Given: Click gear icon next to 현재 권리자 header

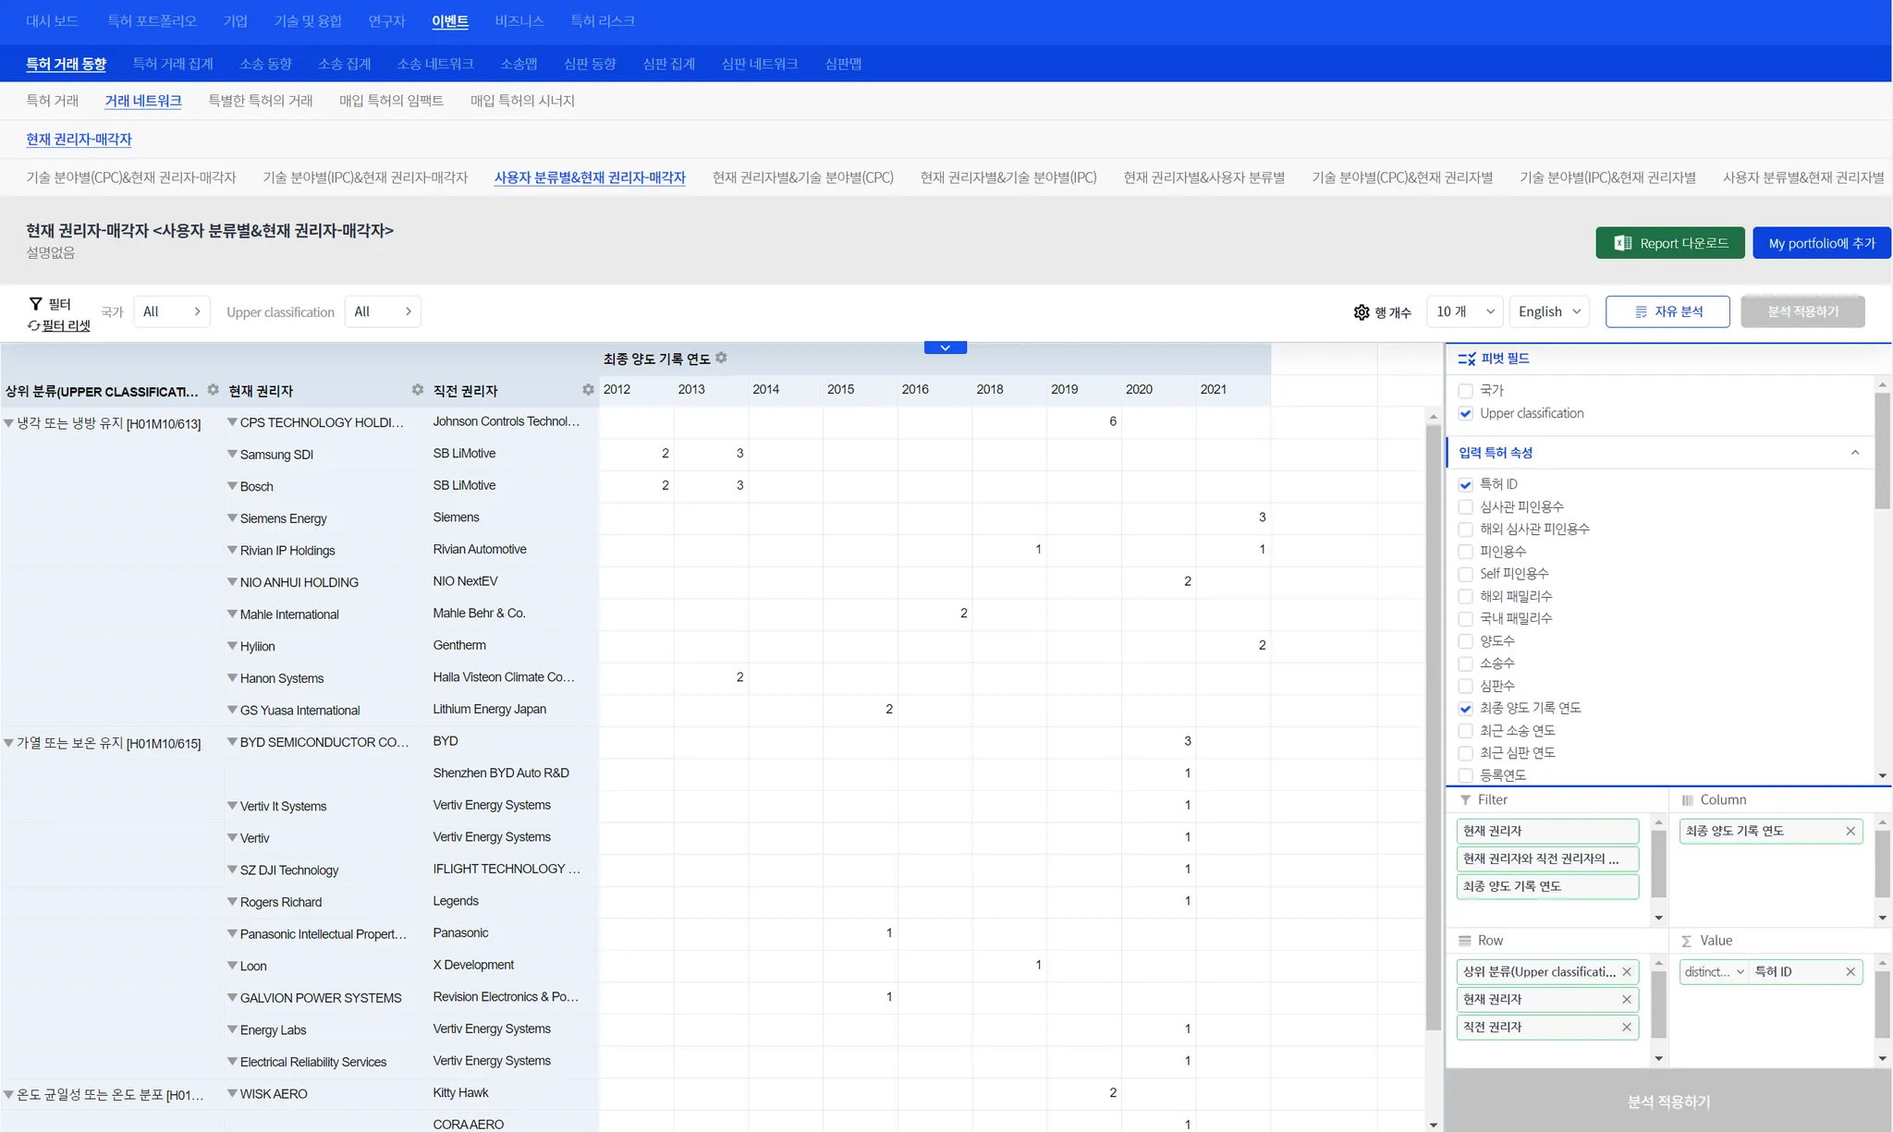Looking at the screenshot, I should point(418,390).
